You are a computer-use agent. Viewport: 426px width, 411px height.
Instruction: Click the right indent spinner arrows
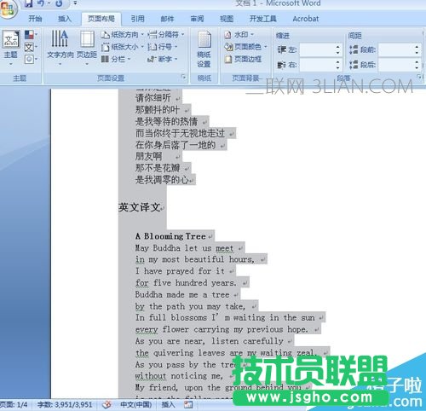[338, 65]
